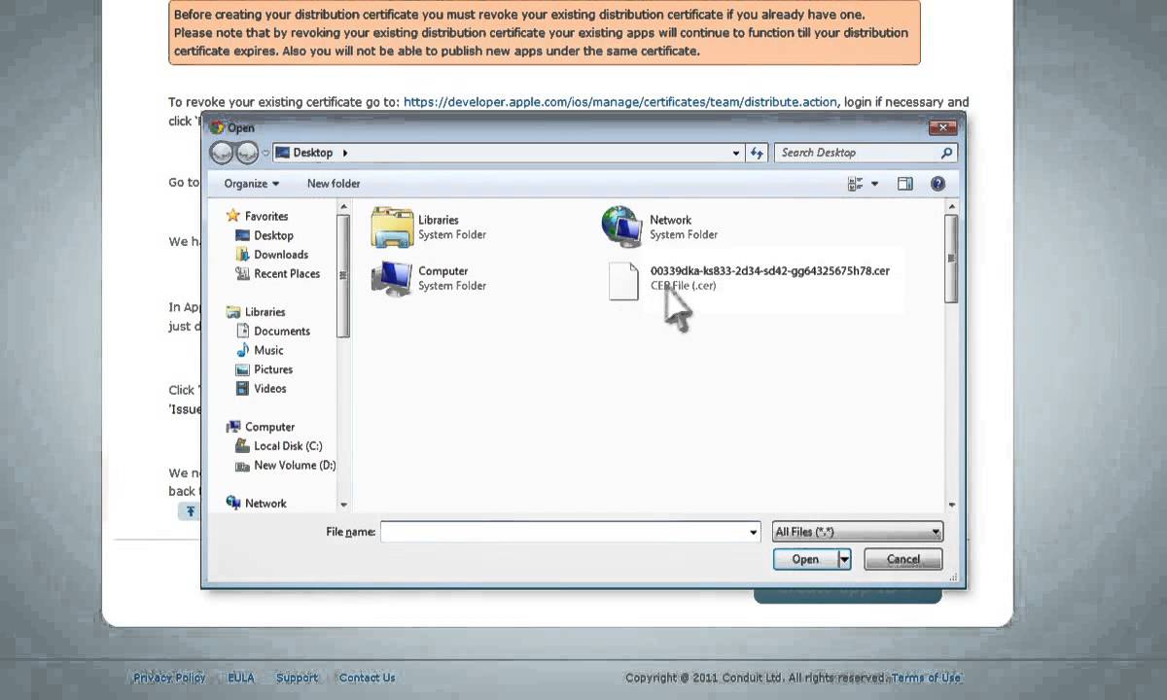Image resolution: width=1167 pixels, height=700 pixels.
Task: Click the Desktop breadcrumb arrow
Action: pyautogui.click(x=345, y=153)
